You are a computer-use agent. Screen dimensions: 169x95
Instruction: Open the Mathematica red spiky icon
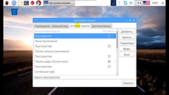coord(32,3)
